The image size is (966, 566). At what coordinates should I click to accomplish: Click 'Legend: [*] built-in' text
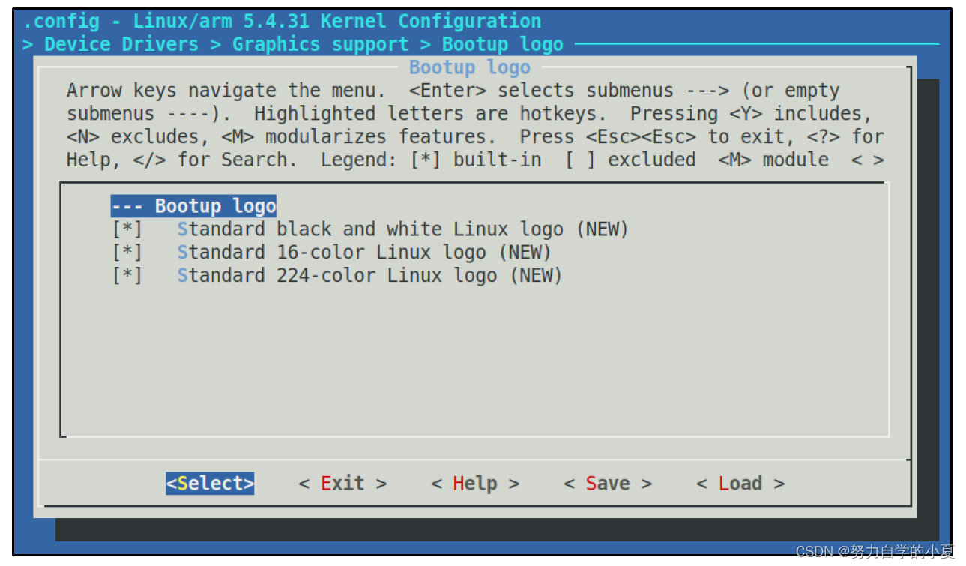[x=431, y=160]
